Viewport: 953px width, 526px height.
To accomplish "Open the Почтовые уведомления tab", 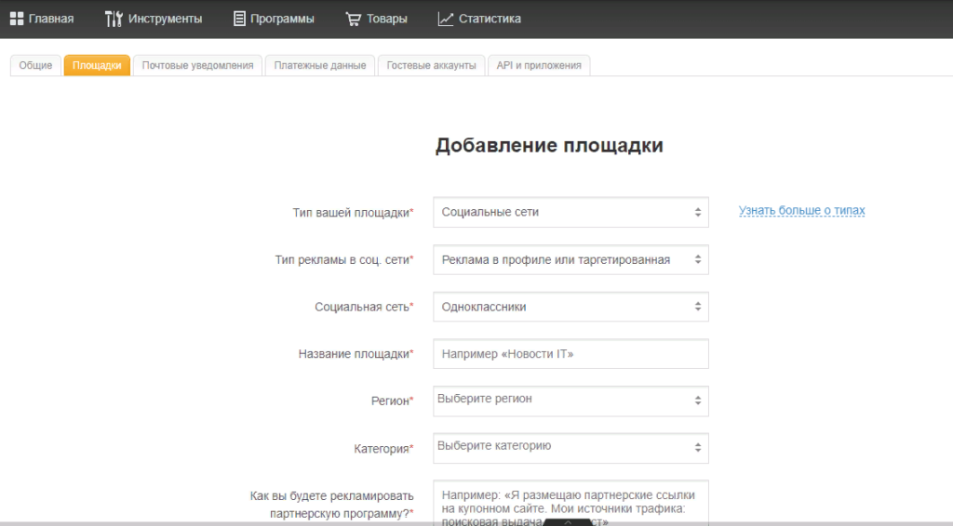I will [x=197, y=66].
